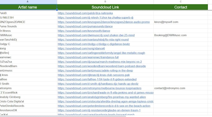
Task: Select the Puma Sounds artist cell
Action: pyautogui.click(x=28, y=26)
